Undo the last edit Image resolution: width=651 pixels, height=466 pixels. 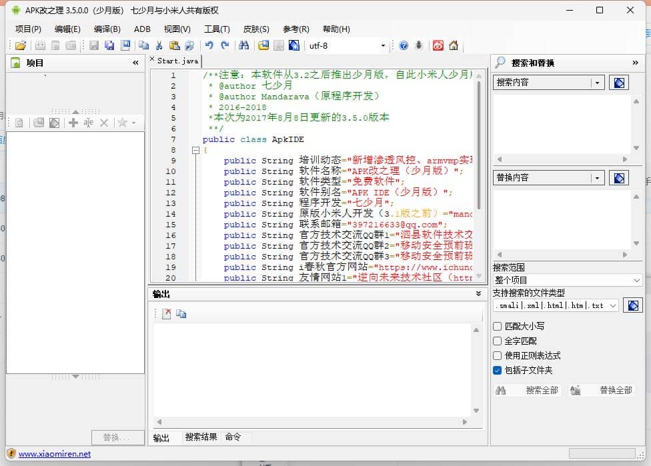click(209, 45)
